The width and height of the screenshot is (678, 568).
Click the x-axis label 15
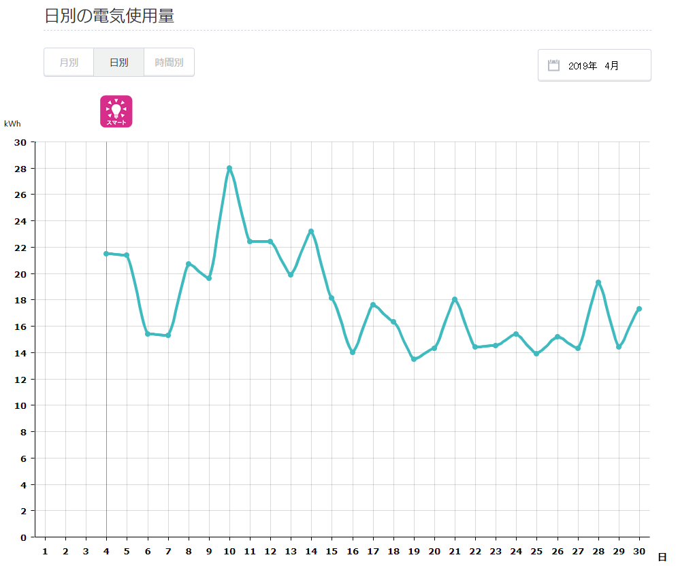(332, 552)
